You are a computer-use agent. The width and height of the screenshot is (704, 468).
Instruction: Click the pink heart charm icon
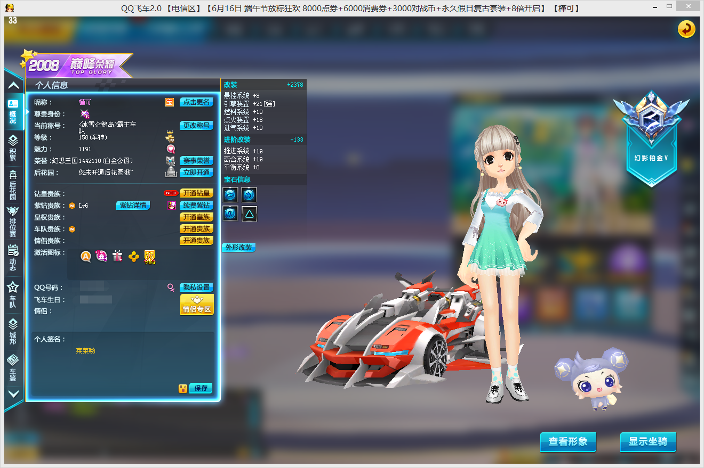click(171, 149)
